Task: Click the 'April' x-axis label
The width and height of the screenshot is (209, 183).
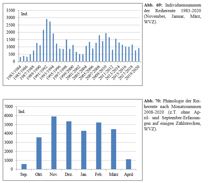Action: point(129,174)
